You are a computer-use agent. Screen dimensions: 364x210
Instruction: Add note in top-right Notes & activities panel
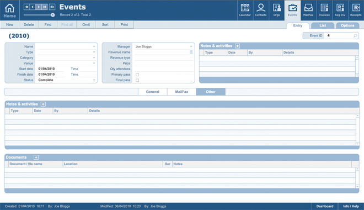tap(237, 46)
